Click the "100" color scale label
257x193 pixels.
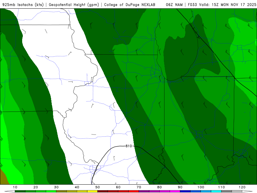click(x=200, y=187)
